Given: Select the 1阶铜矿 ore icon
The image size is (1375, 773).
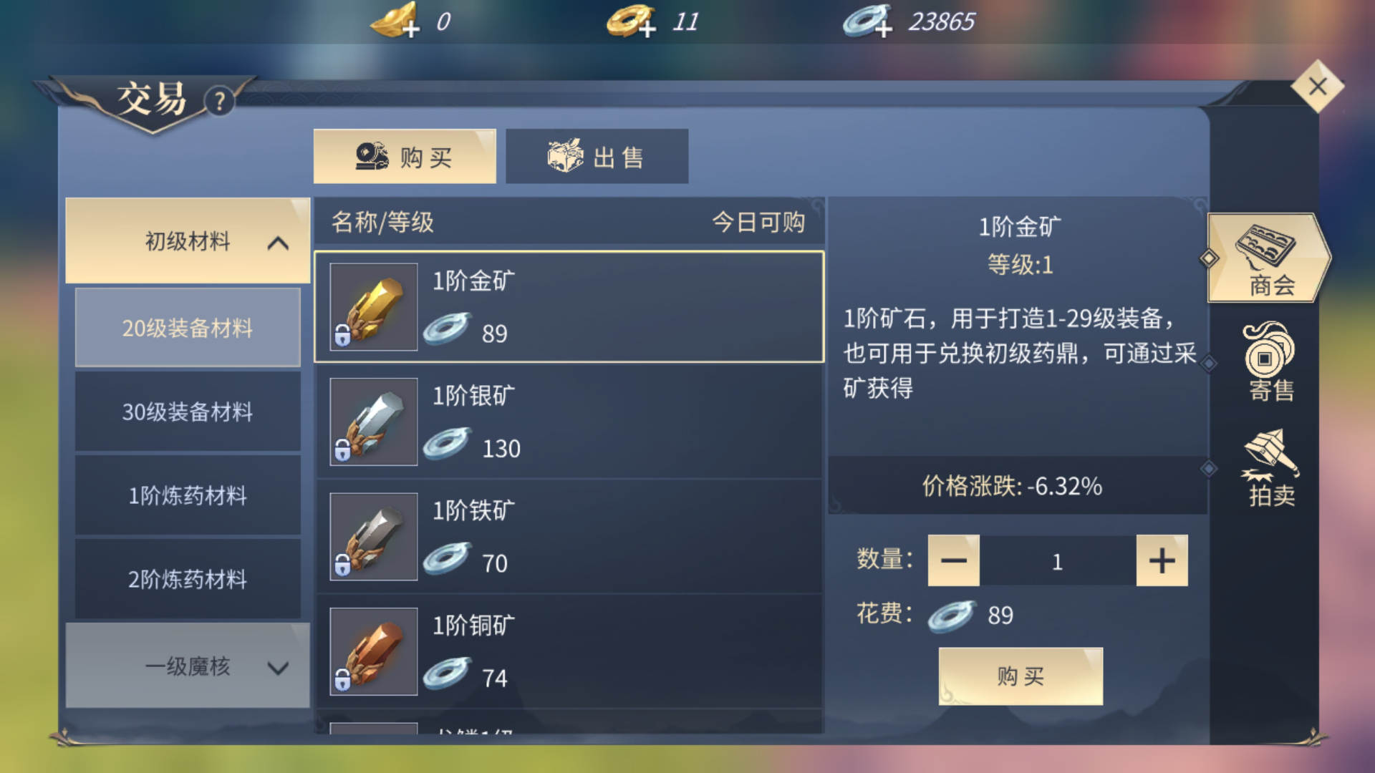Looking at the screenshot, I should point(373,651).
